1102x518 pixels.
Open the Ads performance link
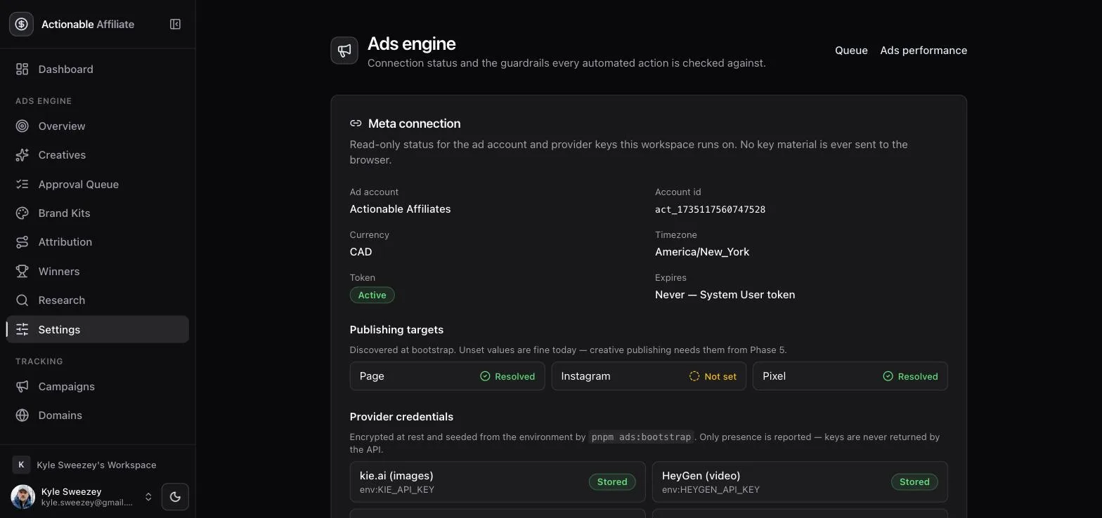(x=923, y=51)
